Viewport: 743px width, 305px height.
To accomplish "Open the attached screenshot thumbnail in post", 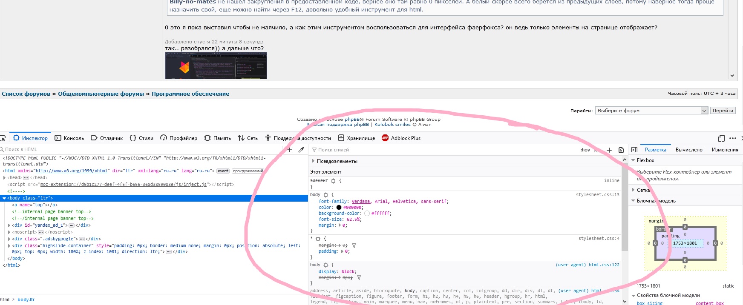I will (216, 66).
